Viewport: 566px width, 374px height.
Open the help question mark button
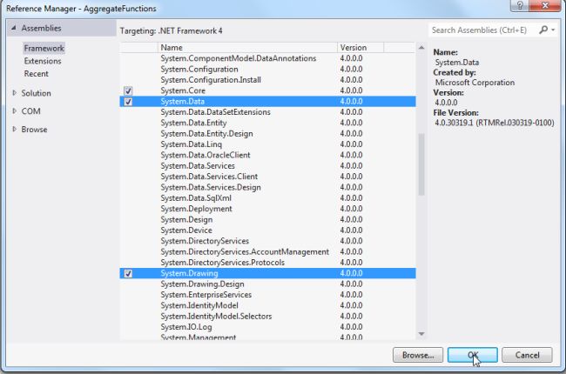(520, 5)
